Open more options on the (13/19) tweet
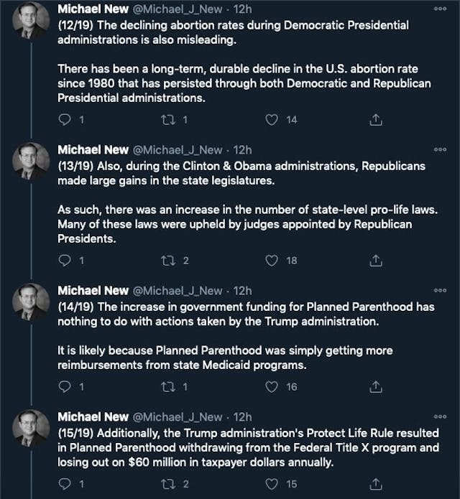 [440, 150]
